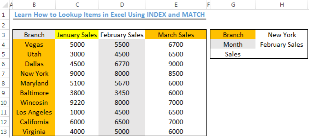Click the Virginia branch cell
Image resolution: width=310 pixels, height=139 pixels.
(34, 132)
